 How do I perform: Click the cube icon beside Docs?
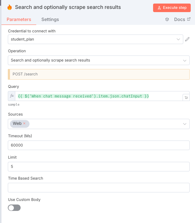[x=167, y=20]
